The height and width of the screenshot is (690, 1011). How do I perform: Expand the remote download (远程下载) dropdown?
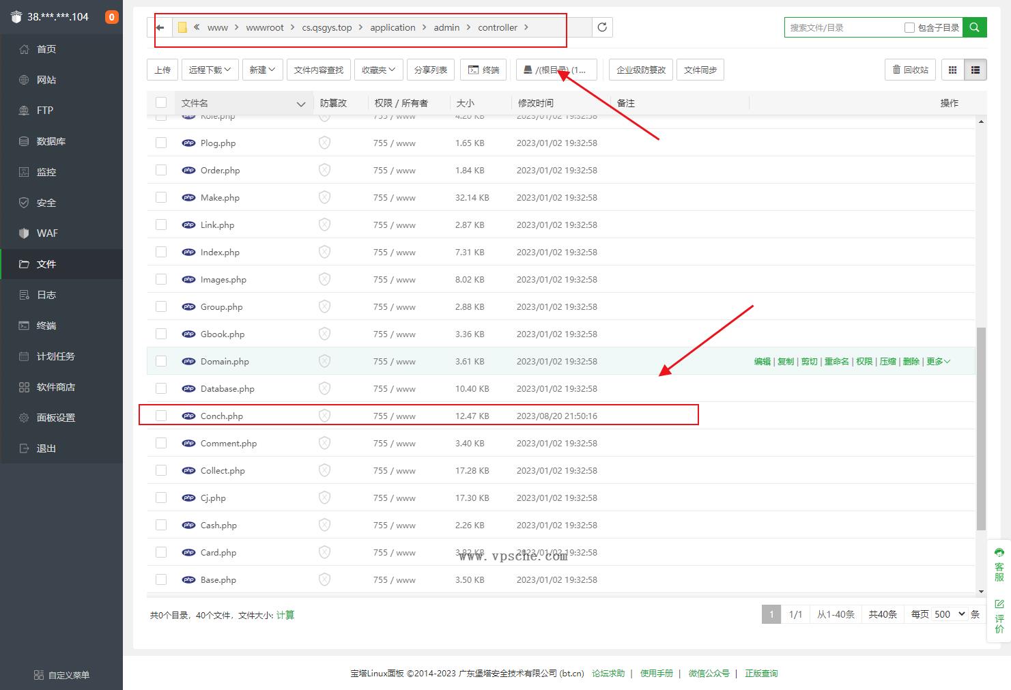210,70
